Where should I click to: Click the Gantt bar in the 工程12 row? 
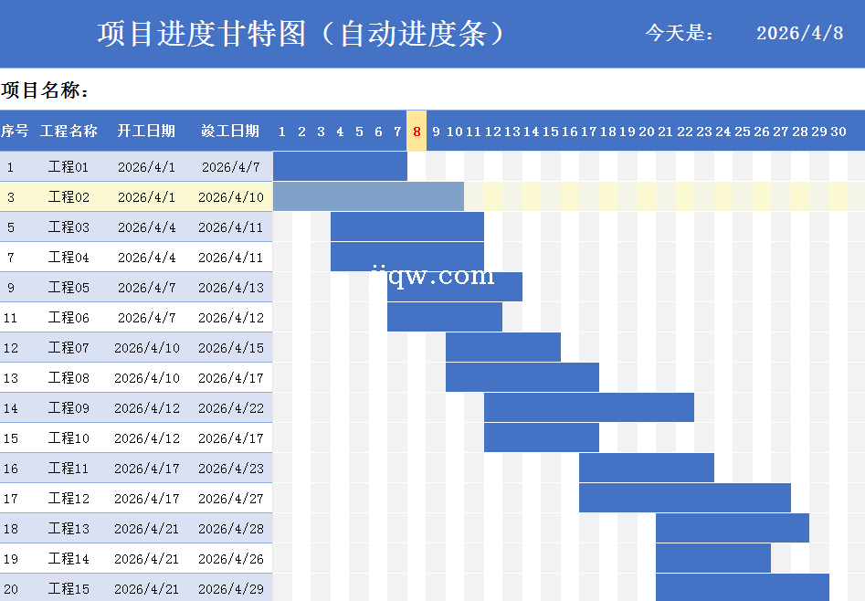pos(684,498)
